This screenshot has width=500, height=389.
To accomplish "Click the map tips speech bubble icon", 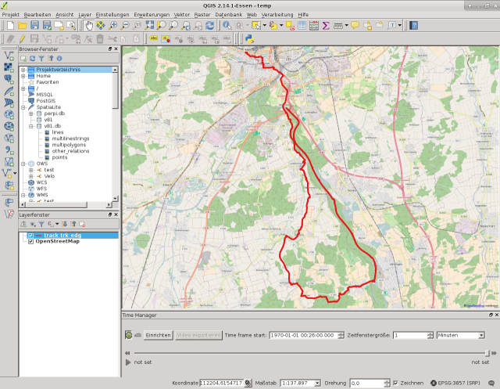I will pyautogui.click(x=355, y=25).
